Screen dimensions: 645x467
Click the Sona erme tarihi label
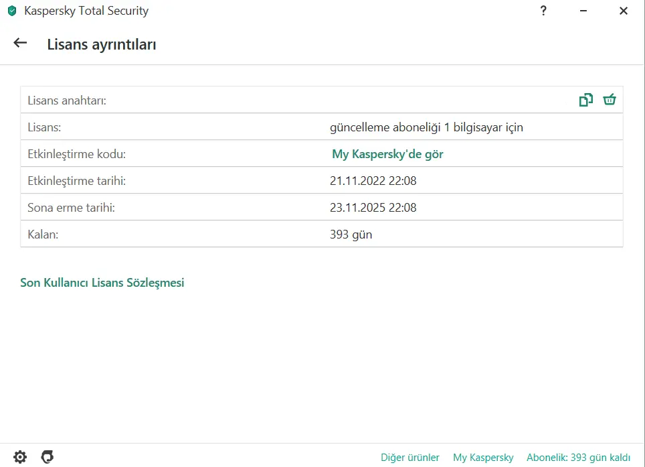pyautogui.click(x=71, y=208)
